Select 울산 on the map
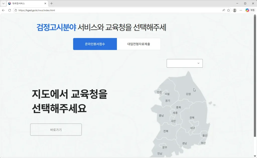Image resolution: width=257 pixels, height=158 pixels. pyautogui.click(x=205, y=135)
